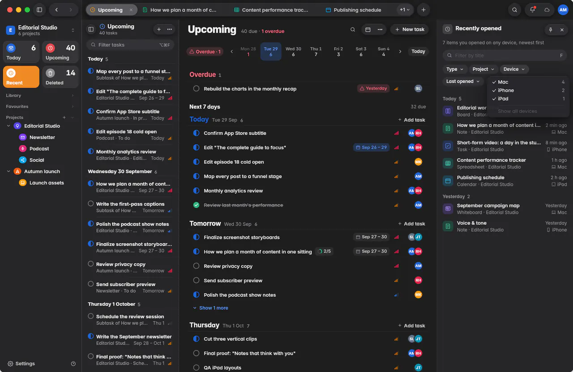Collapse the Autumn launch project tree
573x372 pixels.
click(x=9, y=171)
